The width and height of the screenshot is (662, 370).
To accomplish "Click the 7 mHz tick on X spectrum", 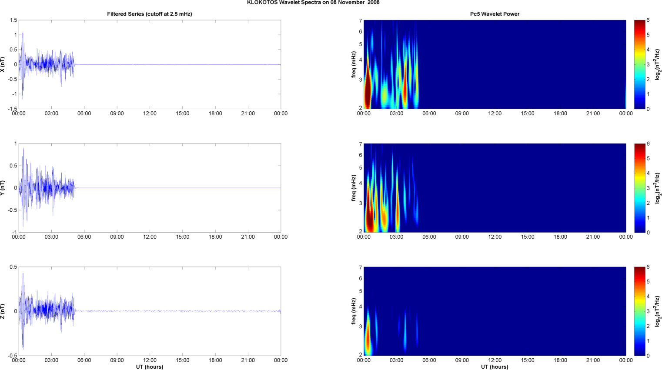I will click(x=361, y=21).
